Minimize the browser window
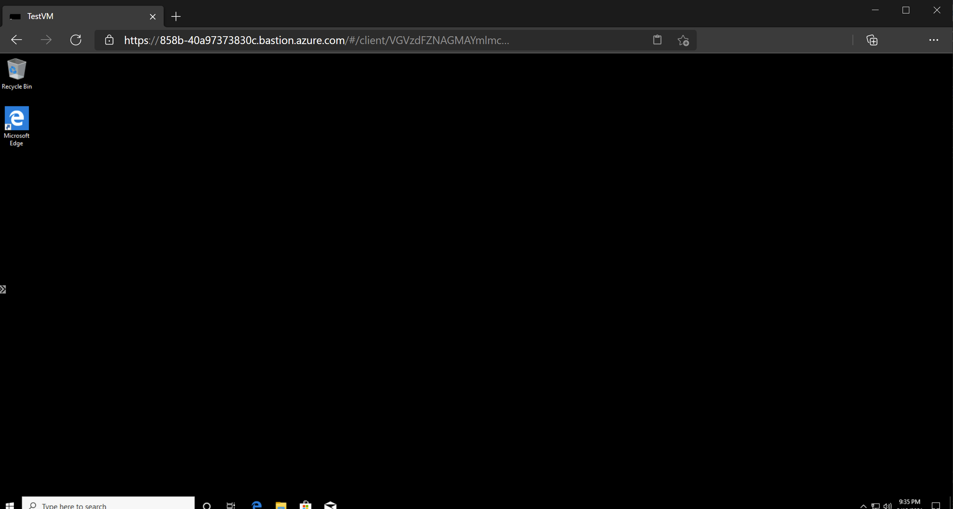Viewport: 953px width, 509px height. coord(875,10)
